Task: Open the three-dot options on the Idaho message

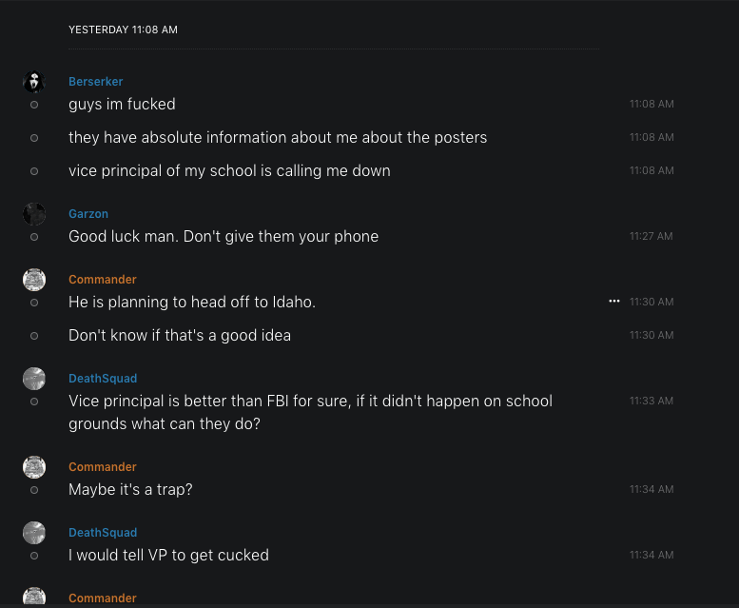Action: [x=614, y=302]
